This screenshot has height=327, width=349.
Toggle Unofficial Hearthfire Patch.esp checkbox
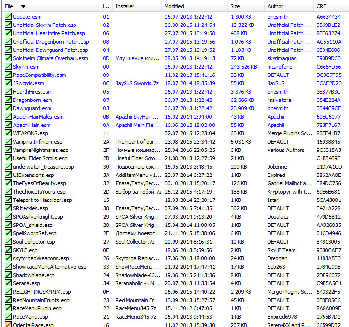point(8,33)
